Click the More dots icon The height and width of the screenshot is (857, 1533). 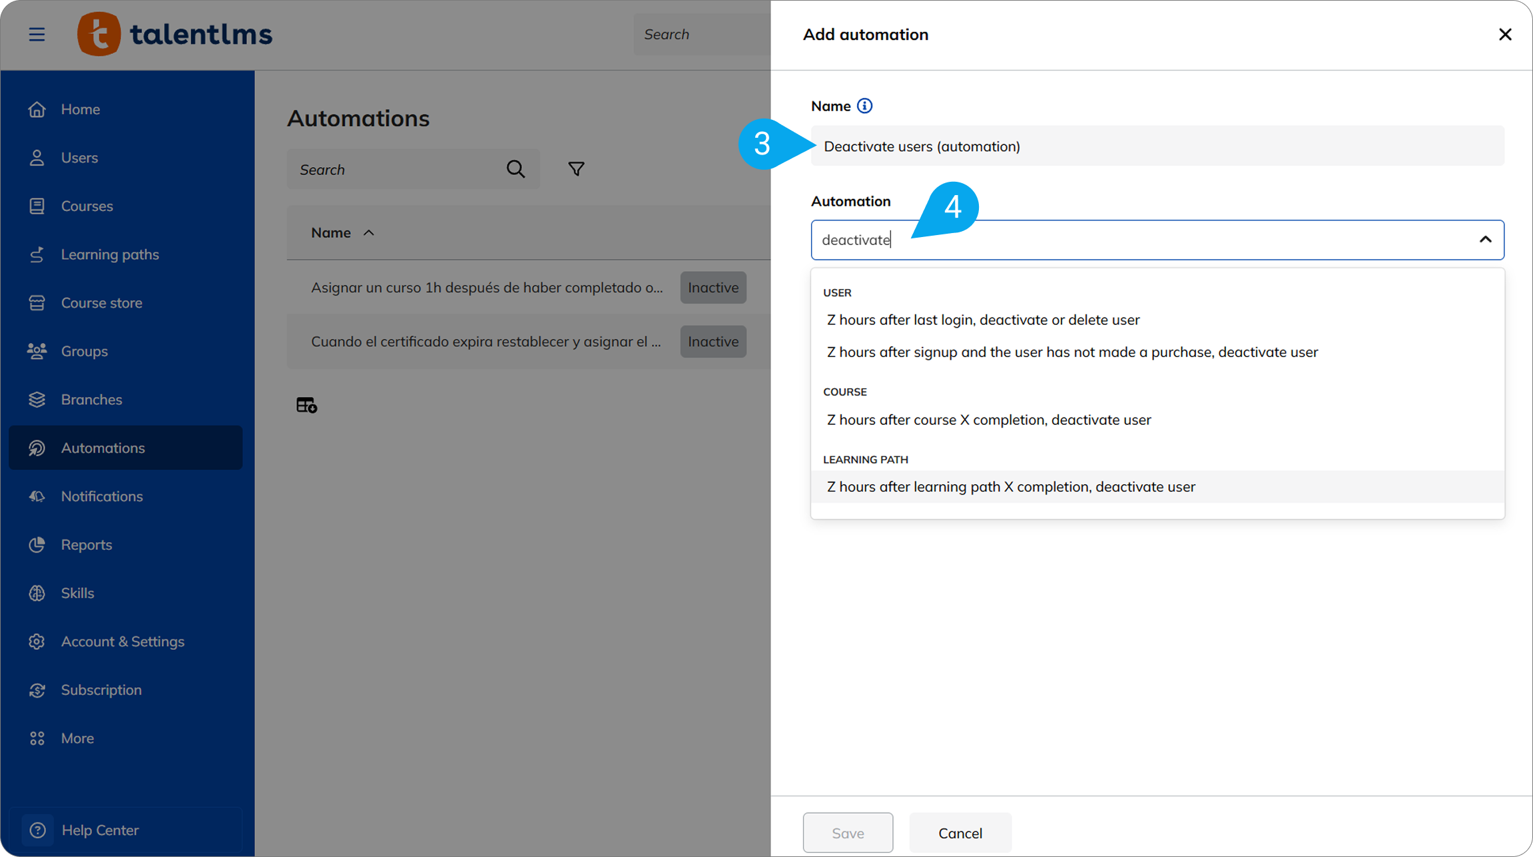coord(37,738)
